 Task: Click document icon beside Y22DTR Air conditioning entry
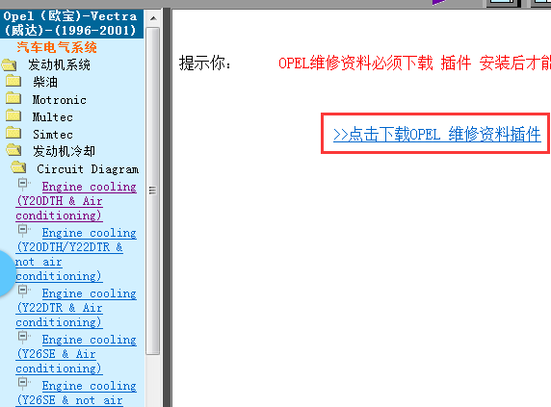pos(23,291)
